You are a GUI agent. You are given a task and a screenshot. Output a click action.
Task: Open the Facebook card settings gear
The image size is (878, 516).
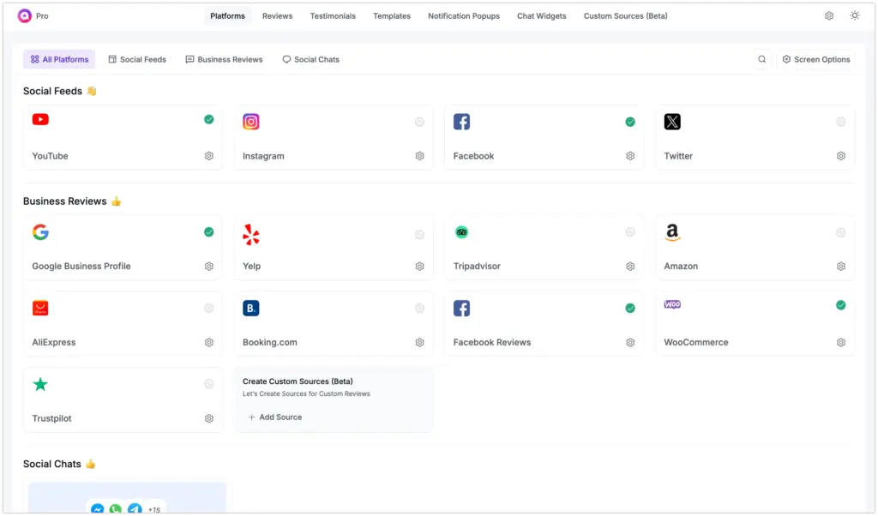point(630,156)
